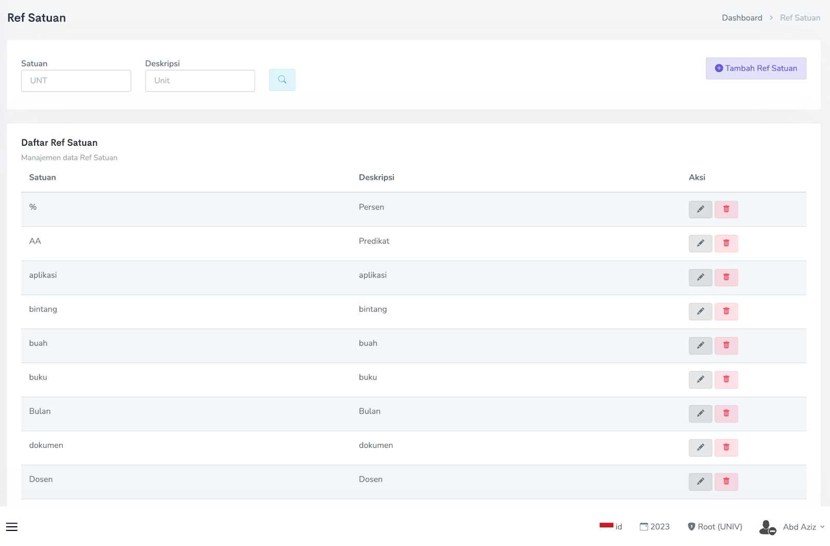Click the search magnifier icon button

282,80
